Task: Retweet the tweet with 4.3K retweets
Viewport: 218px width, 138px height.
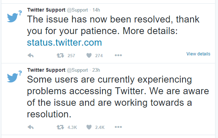Action: coord(60,127)
